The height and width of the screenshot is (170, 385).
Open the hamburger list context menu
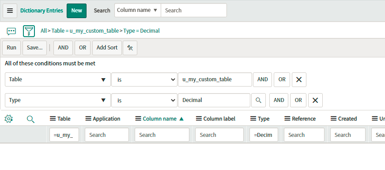pyautogui.click(x=10, y=11)
